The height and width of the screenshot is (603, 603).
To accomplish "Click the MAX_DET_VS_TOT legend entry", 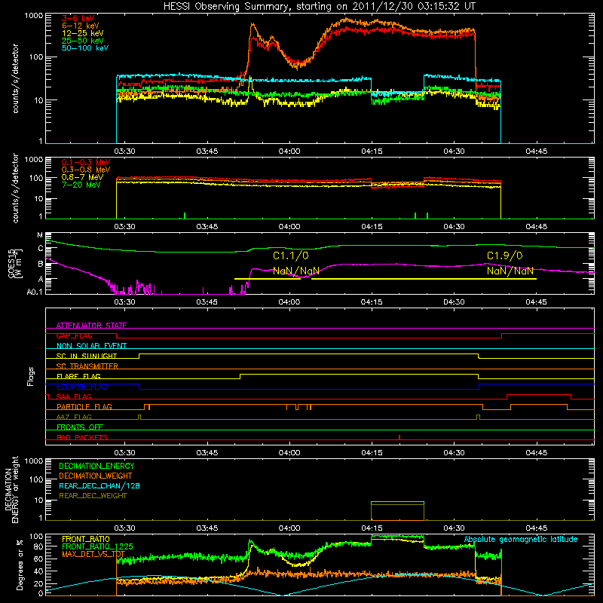I will click(93, 554).
